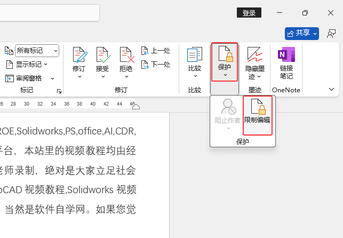The image size is (343, 238).
Task: Click the text 软件自学网 in document
Action: (60, 209)
